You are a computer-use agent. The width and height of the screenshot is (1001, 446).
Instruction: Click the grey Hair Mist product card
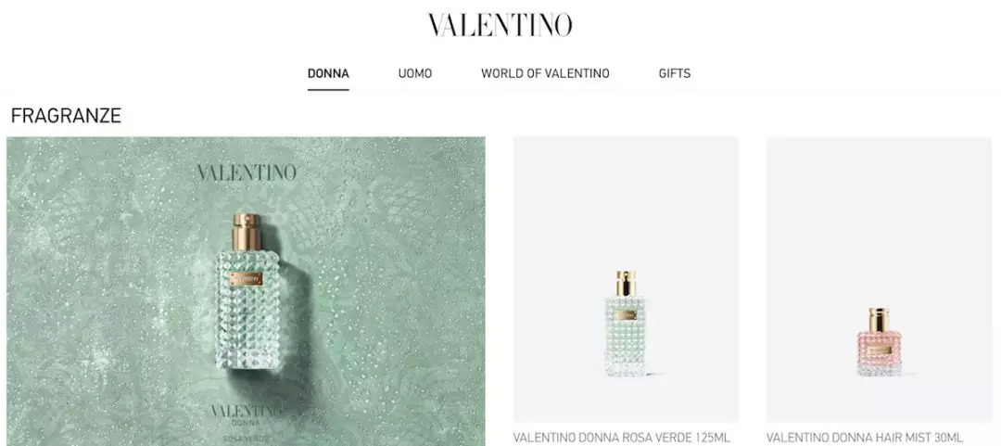tap(879, 279)
